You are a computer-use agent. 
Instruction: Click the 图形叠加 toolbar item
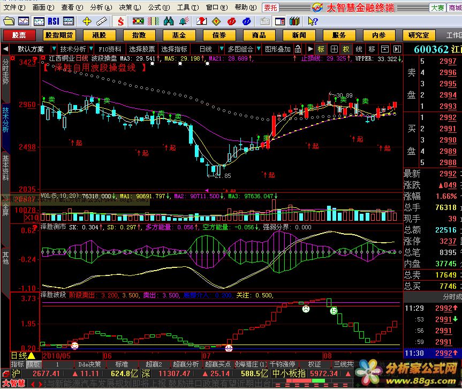(x=277, y=49)
